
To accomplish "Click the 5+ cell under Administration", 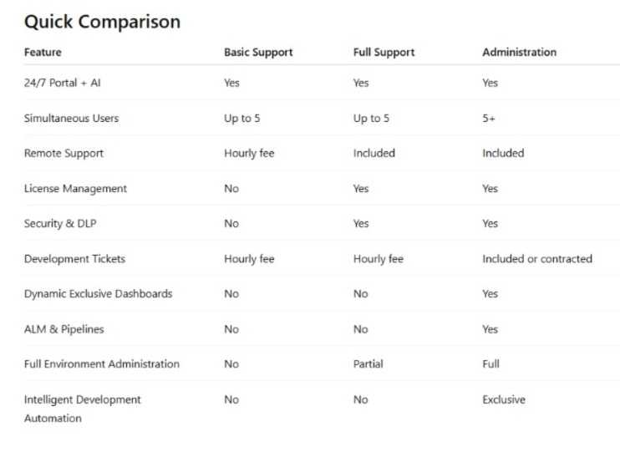I will pyautogui.click(x=489, y=118).
